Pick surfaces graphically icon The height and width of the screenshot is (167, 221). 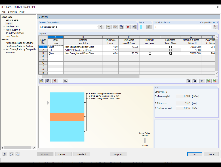[x=215, y=27]
